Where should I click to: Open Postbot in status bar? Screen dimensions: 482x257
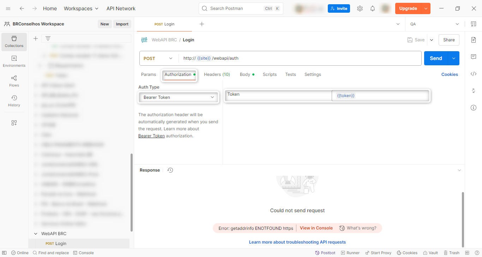(x=325, y=253)
